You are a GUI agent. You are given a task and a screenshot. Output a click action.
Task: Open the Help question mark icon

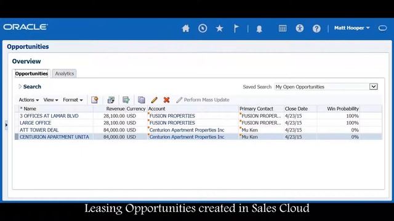click(x=316, y=28)
